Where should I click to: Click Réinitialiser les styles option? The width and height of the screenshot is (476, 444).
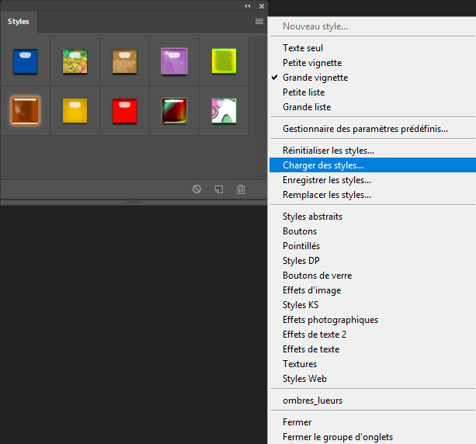(328, 151)
